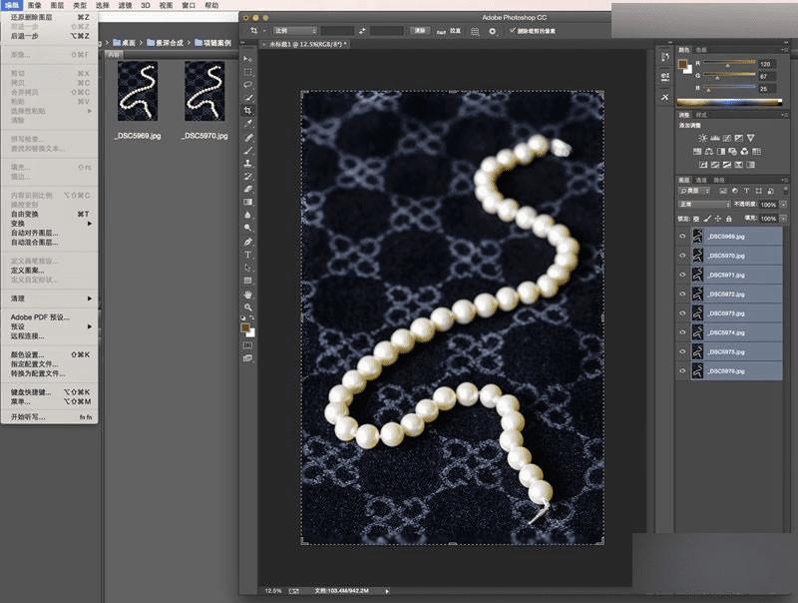Hide the _DSC5969.jpg layer
798x603 pixels.
pyautogui.click(x=683, y=237)
